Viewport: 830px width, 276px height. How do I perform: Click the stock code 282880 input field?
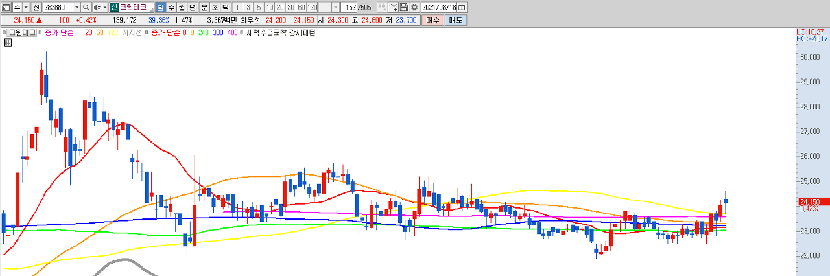pos(58,7)
